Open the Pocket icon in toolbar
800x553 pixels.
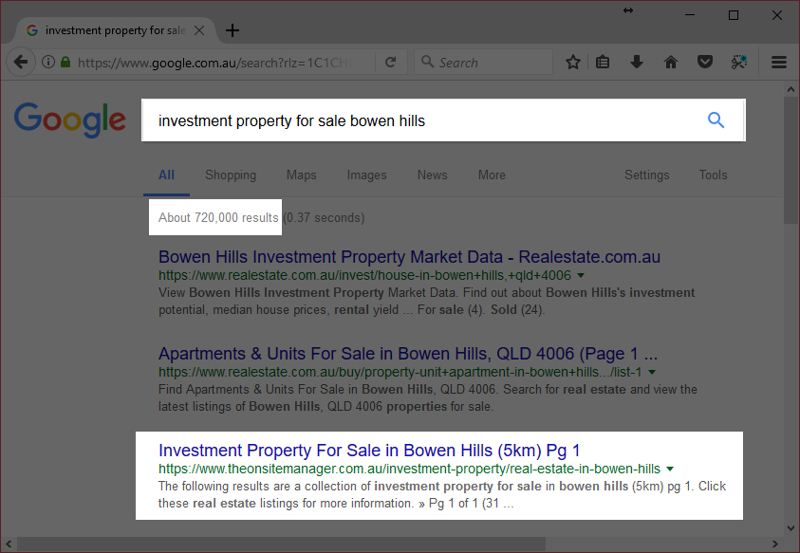click(704, 63)
